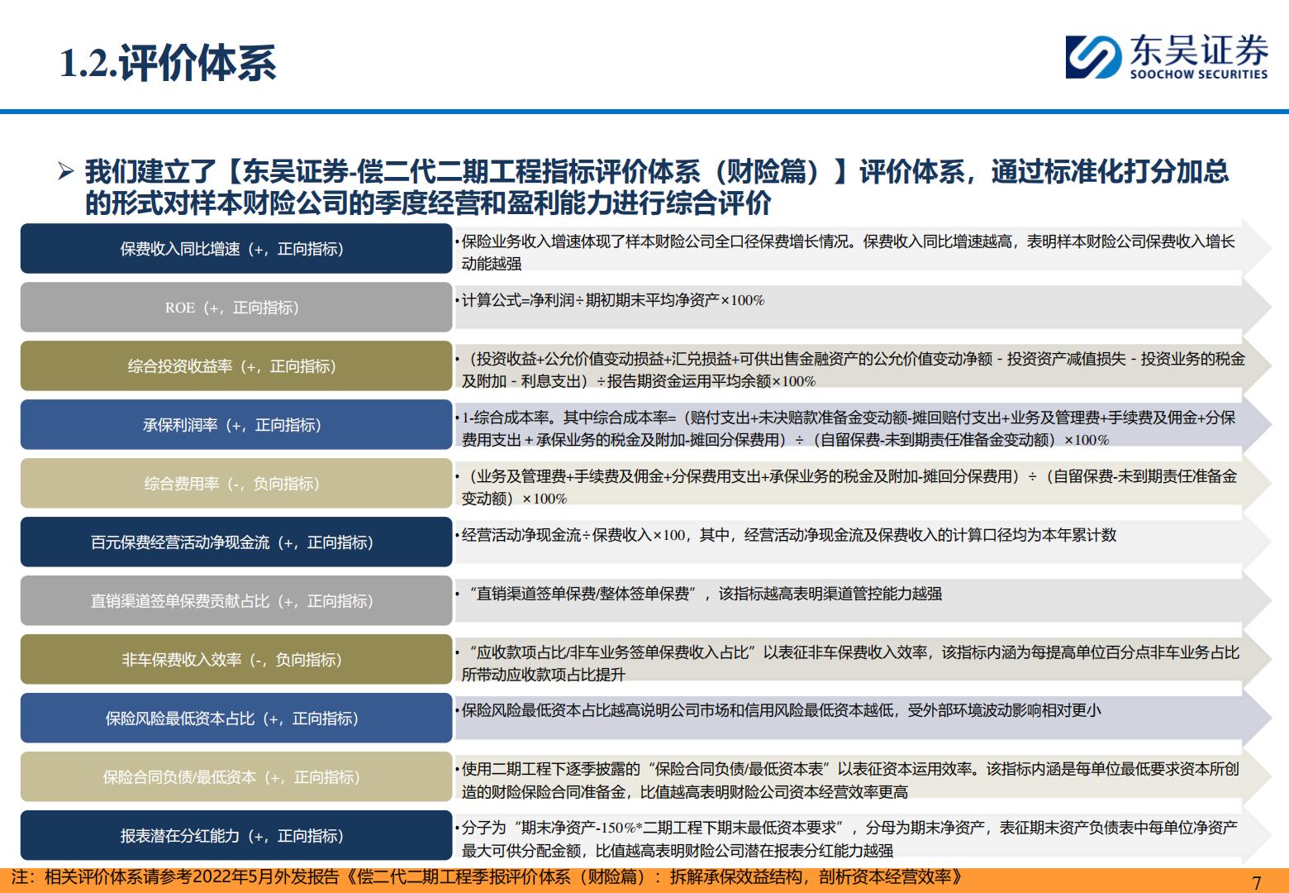Click the 承保利润率 indicator box
Screen dimensions: 1289x893
(236, 424)
